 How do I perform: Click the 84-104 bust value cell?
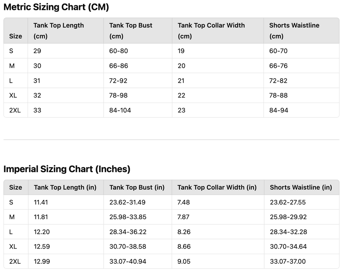[120, 110]
